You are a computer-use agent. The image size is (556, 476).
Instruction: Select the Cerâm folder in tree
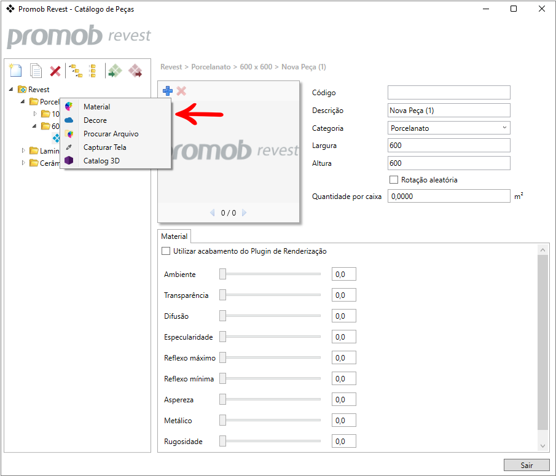(x=44, y=163)
